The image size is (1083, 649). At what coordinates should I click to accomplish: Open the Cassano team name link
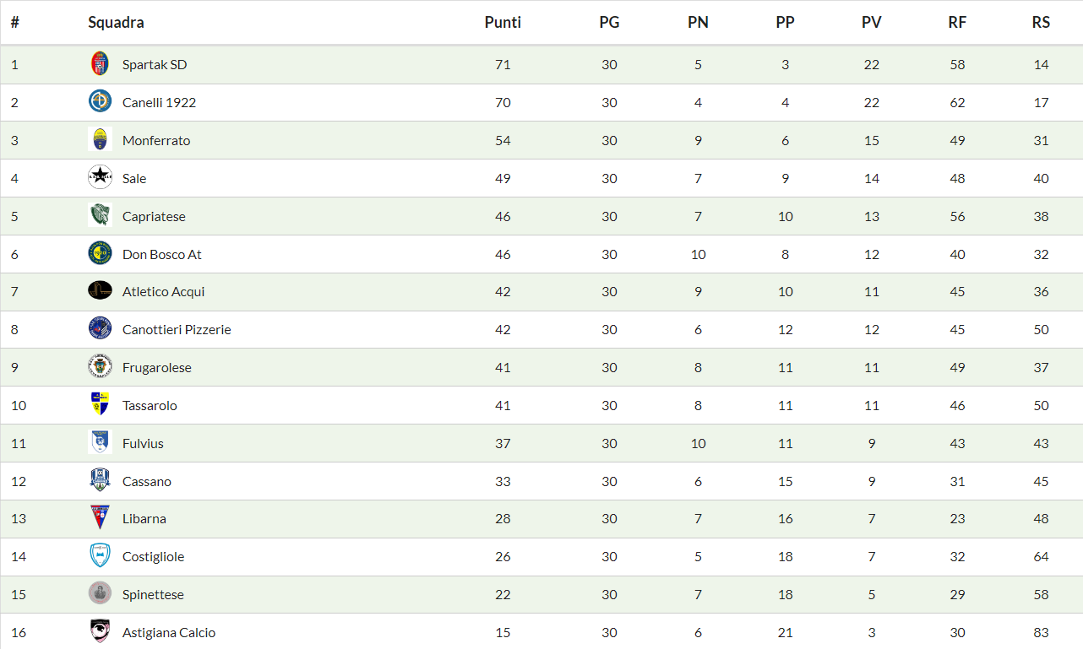click(x=146, y=481)
